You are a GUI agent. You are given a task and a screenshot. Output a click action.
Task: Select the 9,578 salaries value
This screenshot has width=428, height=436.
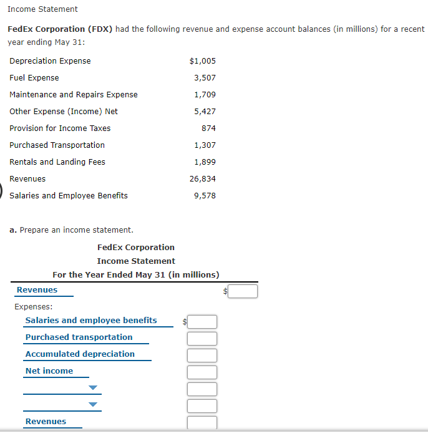click(205, 196)
